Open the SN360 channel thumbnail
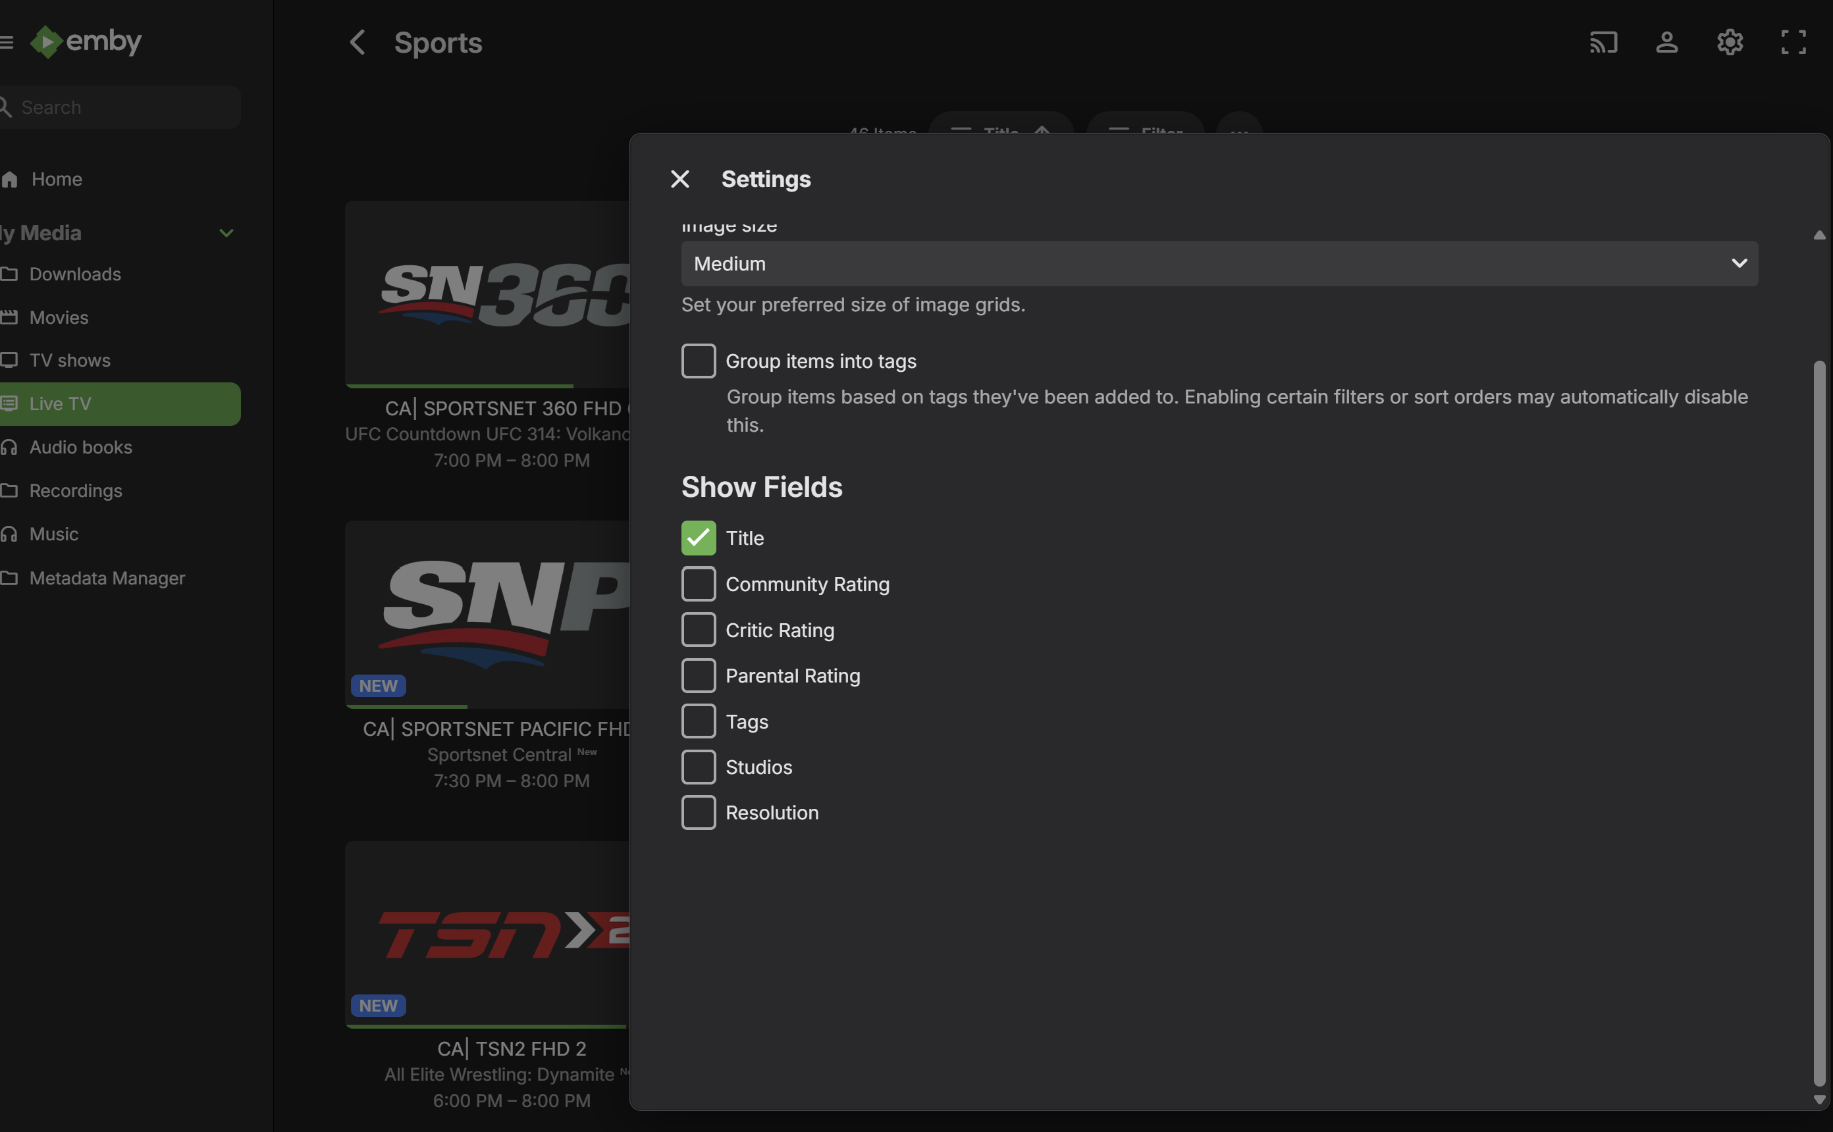 point(487,294)
